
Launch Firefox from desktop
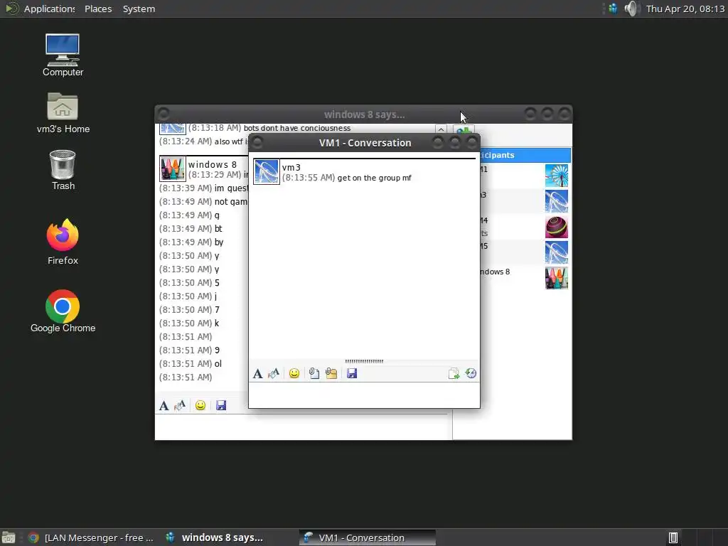click(63, 242)
